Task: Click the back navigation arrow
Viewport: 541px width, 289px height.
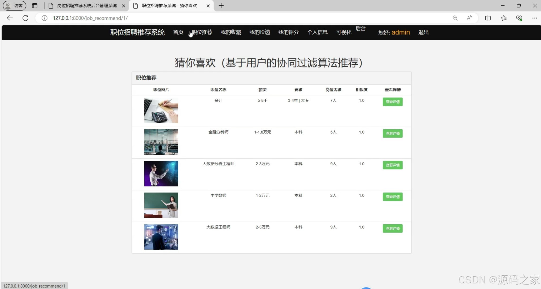Action: click(10, 18)
